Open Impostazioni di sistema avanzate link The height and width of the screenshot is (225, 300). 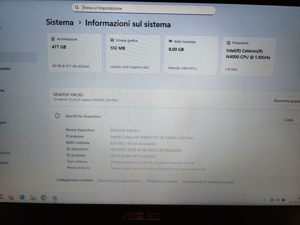[208, 182]
